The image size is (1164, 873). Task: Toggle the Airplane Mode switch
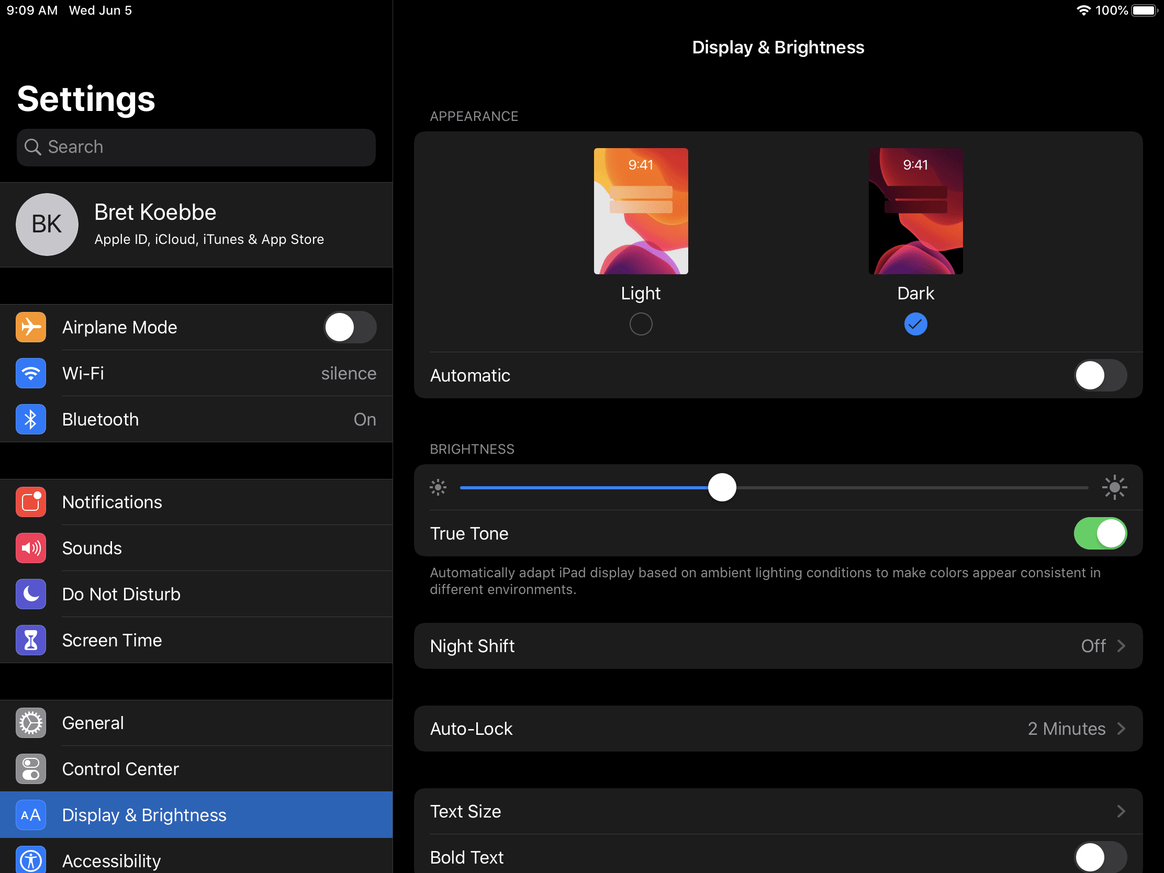coord(350,327)
